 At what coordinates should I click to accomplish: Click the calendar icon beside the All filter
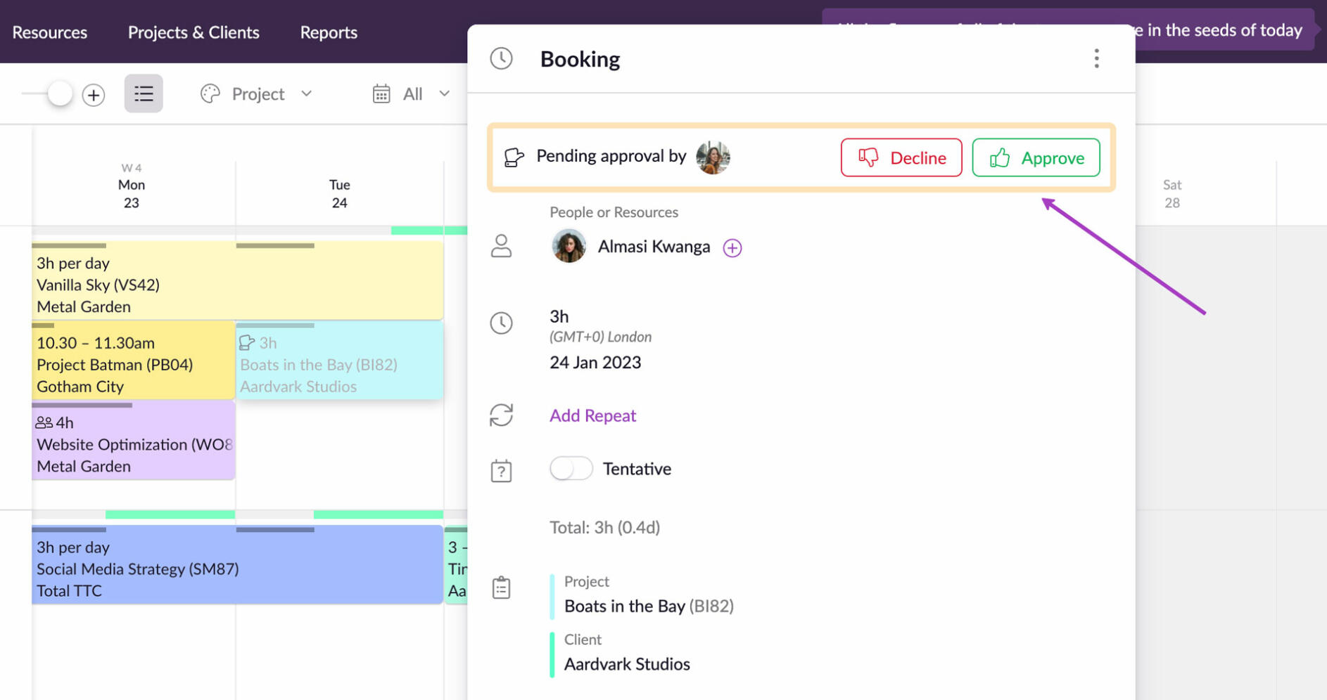(381, 93)
